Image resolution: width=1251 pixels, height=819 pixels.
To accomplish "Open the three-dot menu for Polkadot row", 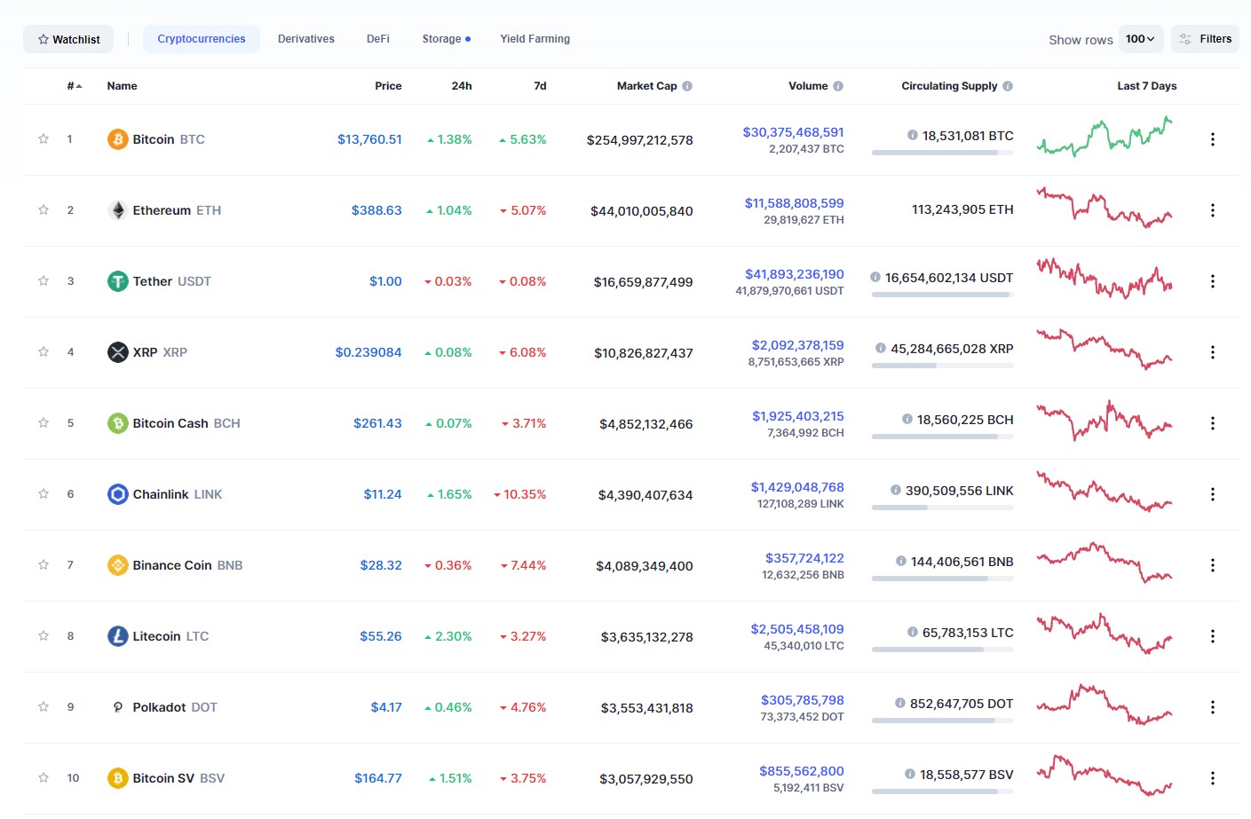I will (1212, 707).
